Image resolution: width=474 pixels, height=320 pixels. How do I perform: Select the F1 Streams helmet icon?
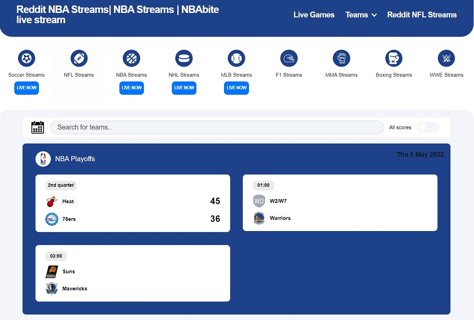point(289,58)
